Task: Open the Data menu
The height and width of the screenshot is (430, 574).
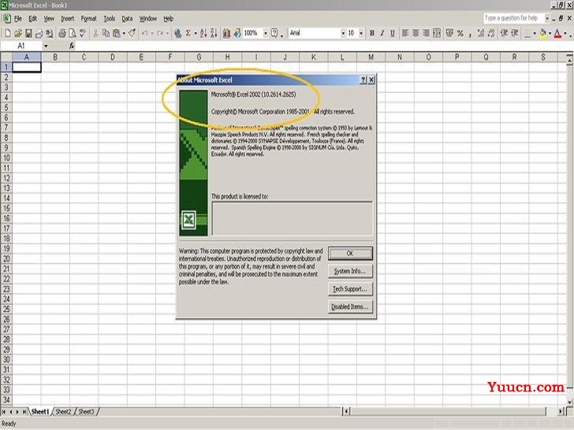Action: (127, 18)
